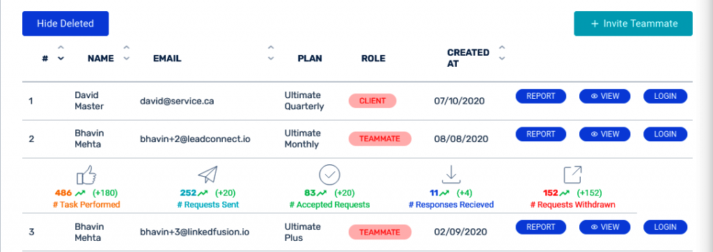
Task: Click the trend arrow beside 252 requests sent
Action: click(x=203, y=193)
